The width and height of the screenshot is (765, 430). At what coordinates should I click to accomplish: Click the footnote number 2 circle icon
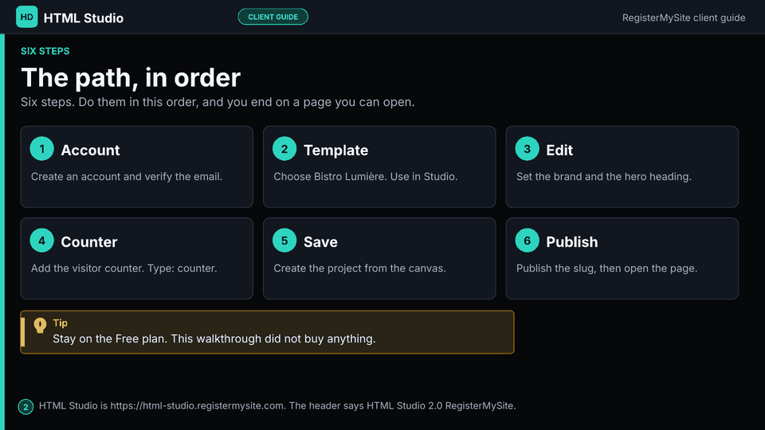coord(25,407)
